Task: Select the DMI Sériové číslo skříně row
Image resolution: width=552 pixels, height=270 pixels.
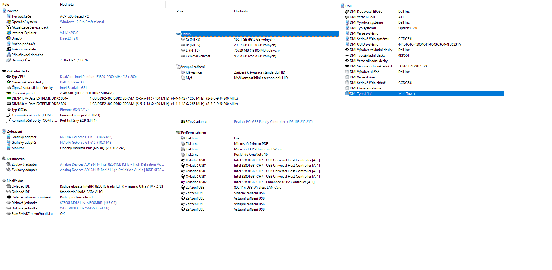Action: click(368, 83)
